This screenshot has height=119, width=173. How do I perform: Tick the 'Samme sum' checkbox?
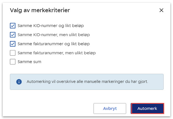(x=13, y=62)
